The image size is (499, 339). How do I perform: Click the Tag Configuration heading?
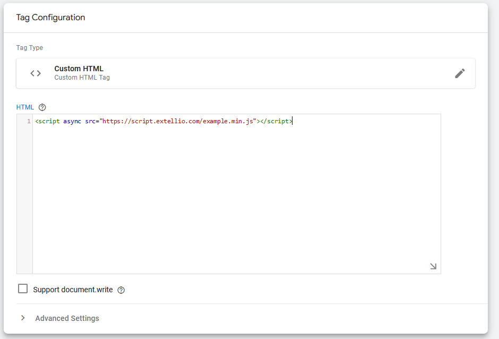[50, 18]
